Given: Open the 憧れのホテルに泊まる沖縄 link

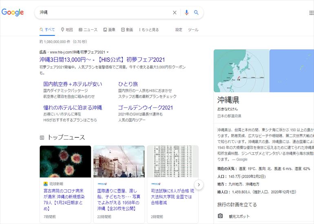Looking at the screenshot, I should [73, 108].
